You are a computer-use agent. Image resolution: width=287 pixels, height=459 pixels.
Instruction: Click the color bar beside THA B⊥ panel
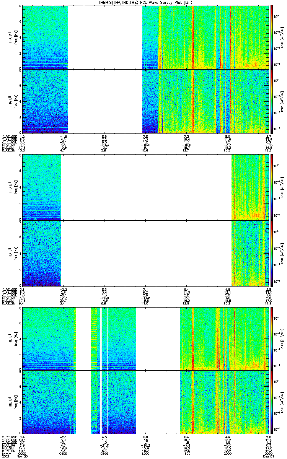tap(272, 37)
